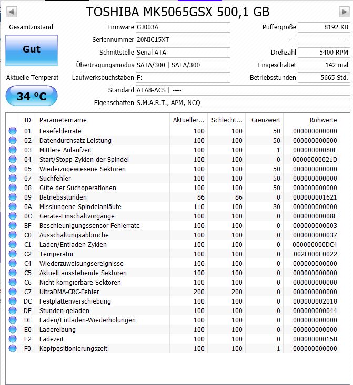
Task: Click the Übertragungsmodus field SATA/300
Action: 183,65
